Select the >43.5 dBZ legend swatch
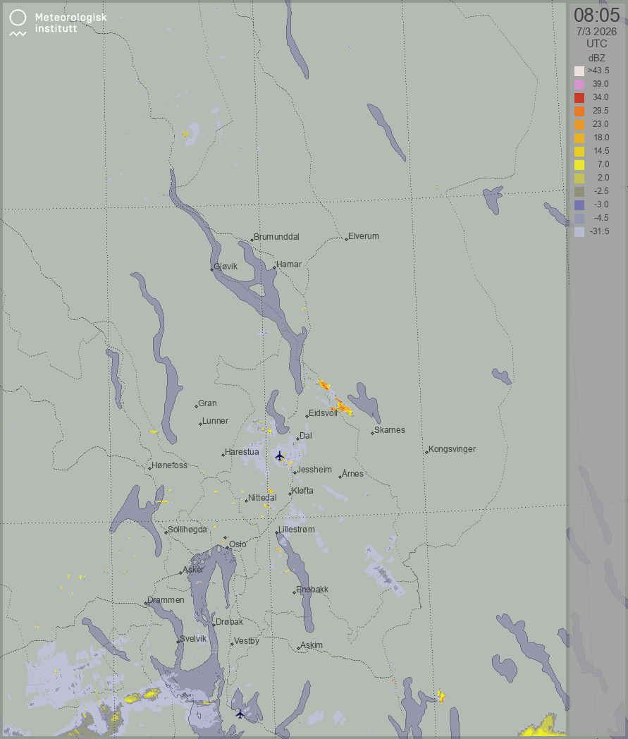The image size is (628, 739). pyautogui.click(x=579, y=71)
